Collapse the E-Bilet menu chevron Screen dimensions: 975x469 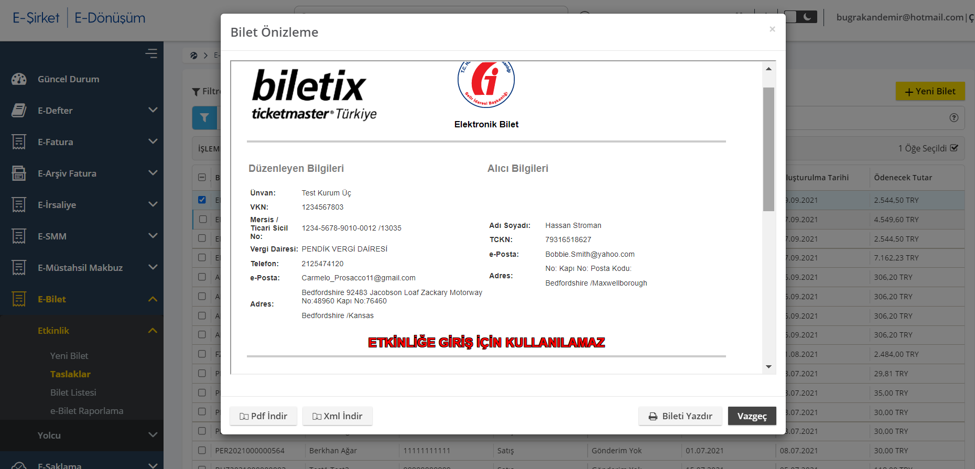[153, 299]
